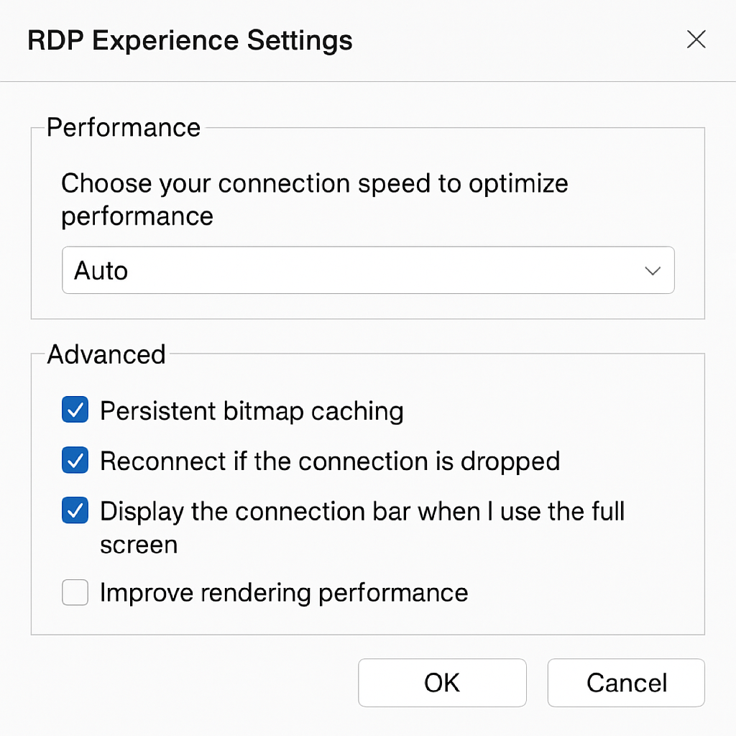Viewport: 736px width, 736px height.
Task: Click the blue checkmark next to Reconnect
Action: tap(75, 460)
